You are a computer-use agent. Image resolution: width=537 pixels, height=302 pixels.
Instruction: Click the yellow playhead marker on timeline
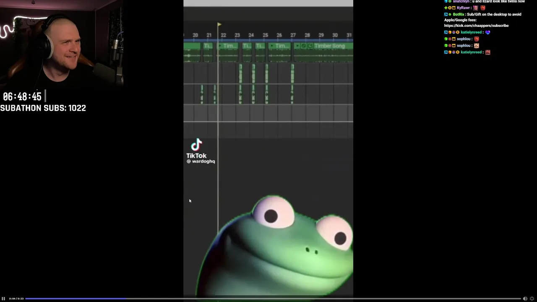pos(219,25)
